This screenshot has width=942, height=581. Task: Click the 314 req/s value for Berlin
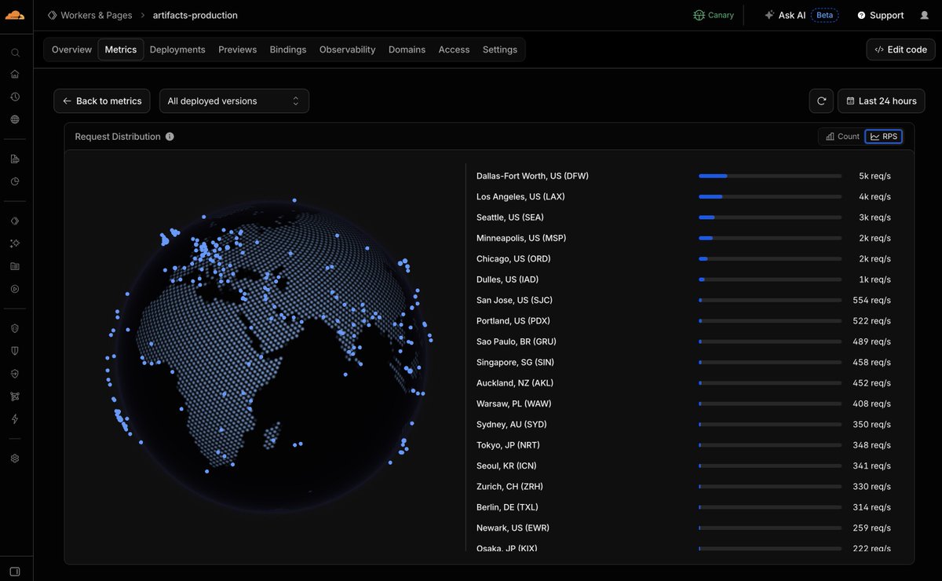[871, 507]
